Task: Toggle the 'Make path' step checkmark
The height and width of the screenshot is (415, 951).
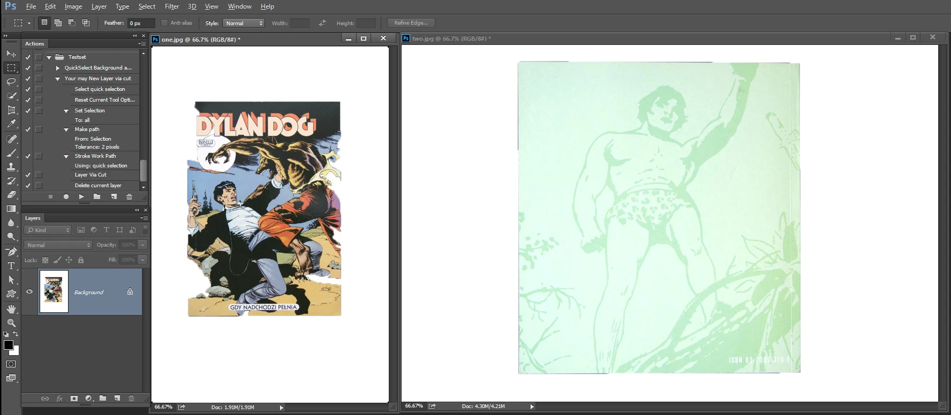Action: tap(28, 129)
